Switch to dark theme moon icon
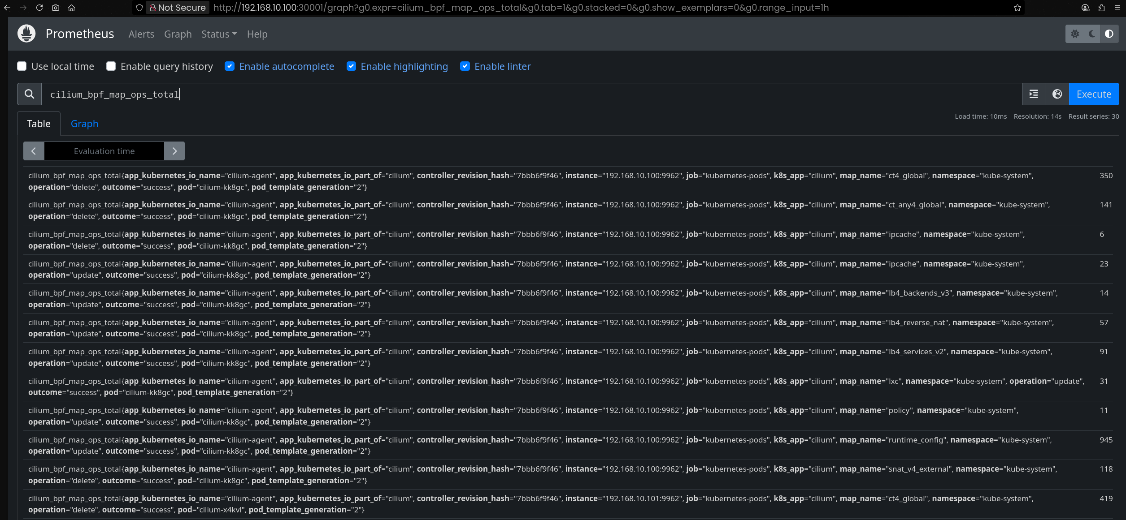The height and width of the screenshot is (520, 1126). point(1092,34)
